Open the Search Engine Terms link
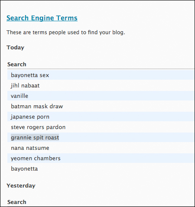Viewport: 195px width, 207px height. point(42,18)
